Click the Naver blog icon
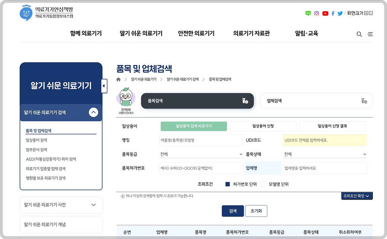Screen dimensions: 387x239 coord(308,13)
